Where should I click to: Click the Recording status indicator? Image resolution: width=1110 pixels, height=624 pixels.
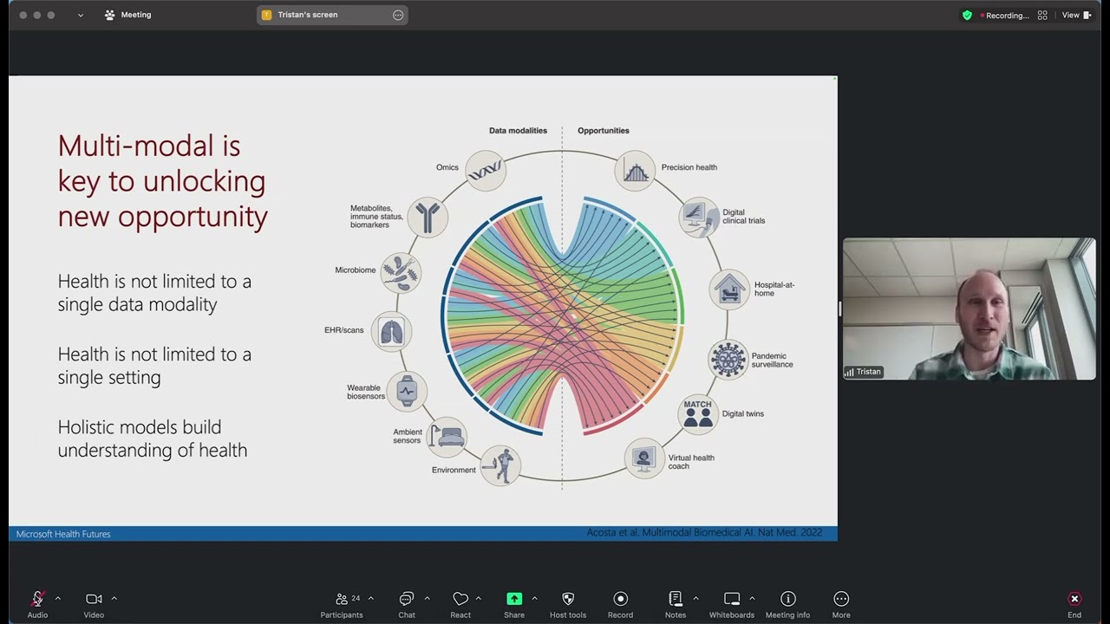tap(1004, 16)
